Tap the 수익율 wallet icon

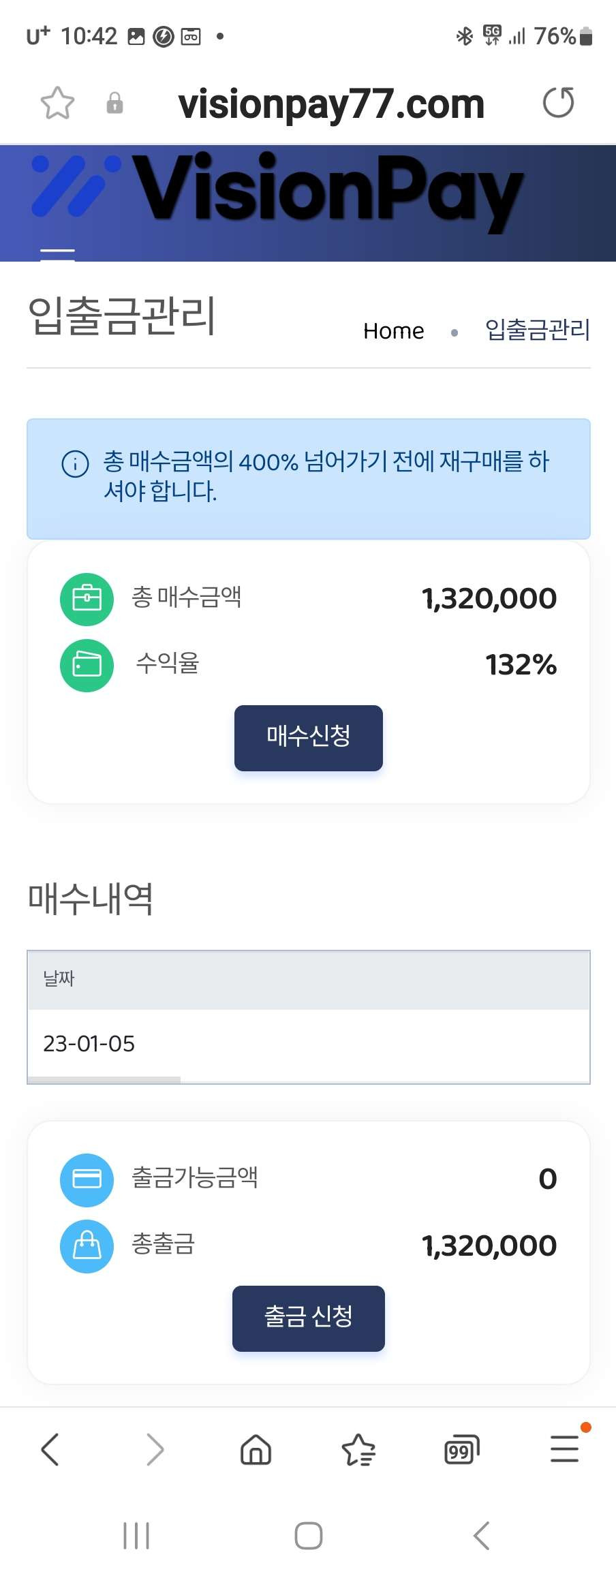(x=87, y=665)
